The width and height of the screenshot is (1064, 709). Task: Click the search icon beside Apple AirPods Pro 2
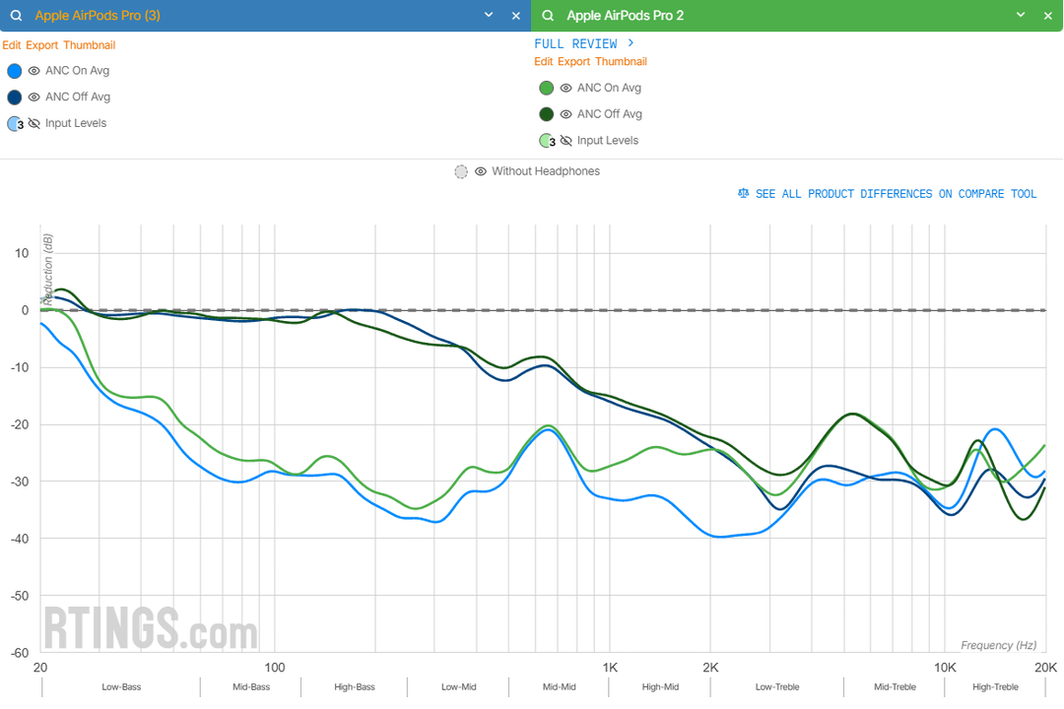548,15
